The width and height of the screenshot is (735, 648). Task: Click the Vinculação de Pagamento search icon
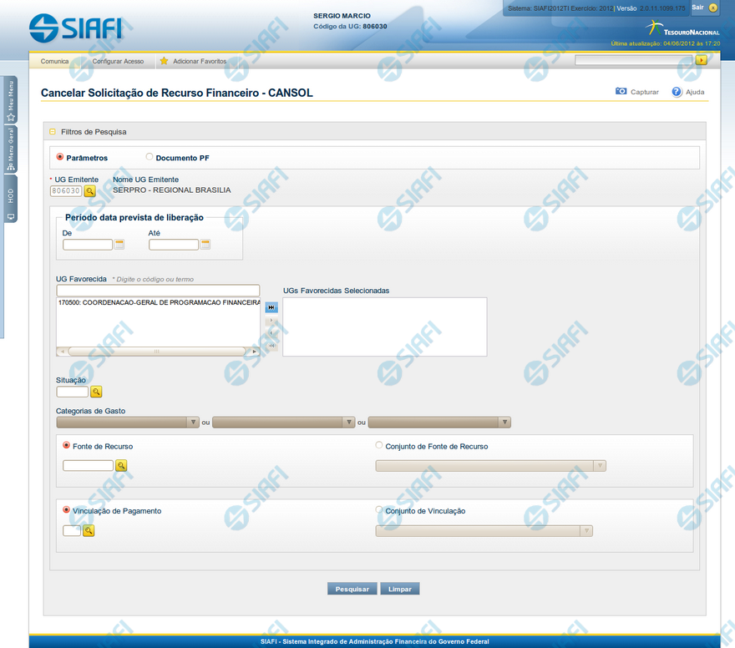coord(89,530)
